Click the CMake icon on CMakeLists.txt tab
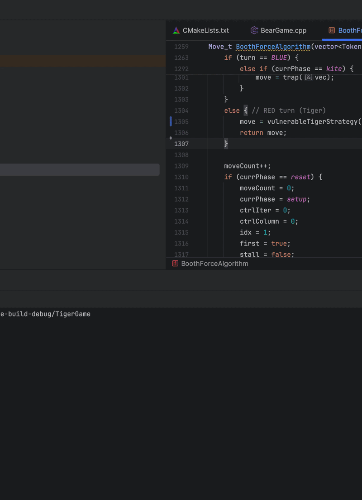This screenshot has height=500, width=362. coord(176,30)
